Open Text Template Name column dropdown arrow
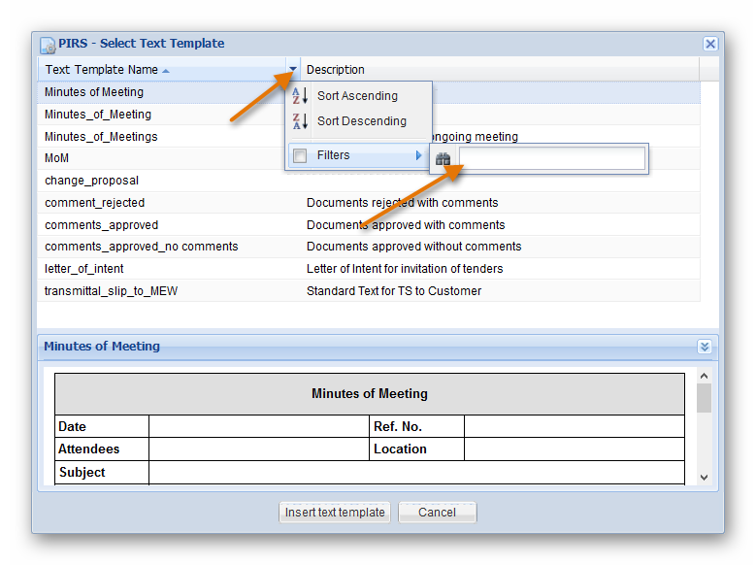 point(293,70)
